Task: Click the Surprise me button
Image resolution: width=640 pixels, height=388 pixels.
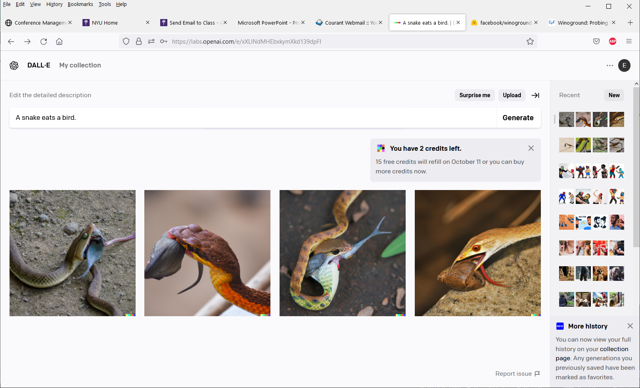Action: click(x=475, y=95)
